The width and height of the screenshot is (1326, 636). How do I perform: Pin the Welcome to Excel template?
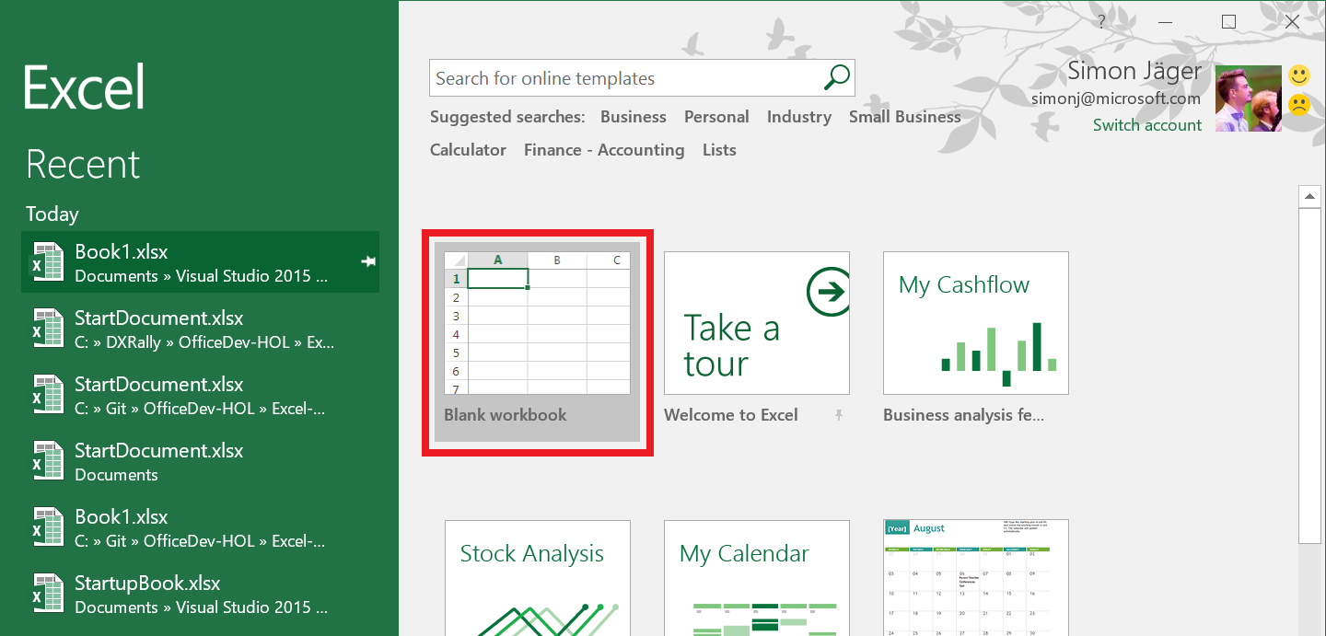(x=838, y=415)
